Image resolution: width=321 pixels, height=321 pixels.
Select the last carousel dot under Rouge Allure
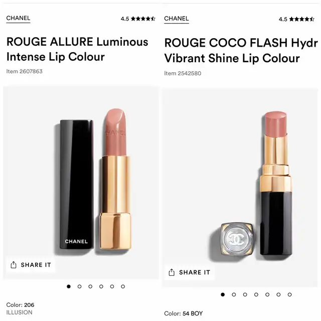click(123, 286)
